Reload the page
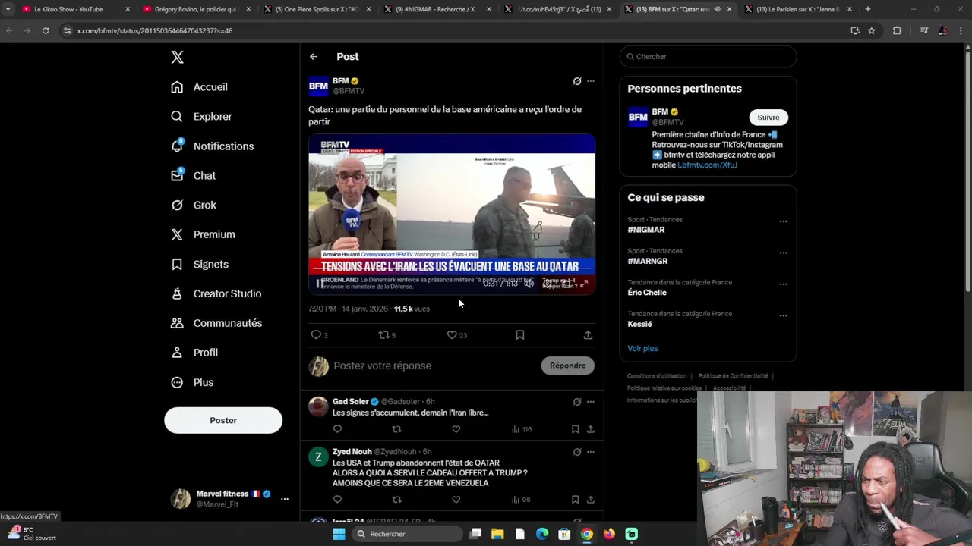 pos(46,30)
